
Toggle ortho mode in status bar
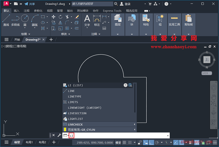click(151, 142)
